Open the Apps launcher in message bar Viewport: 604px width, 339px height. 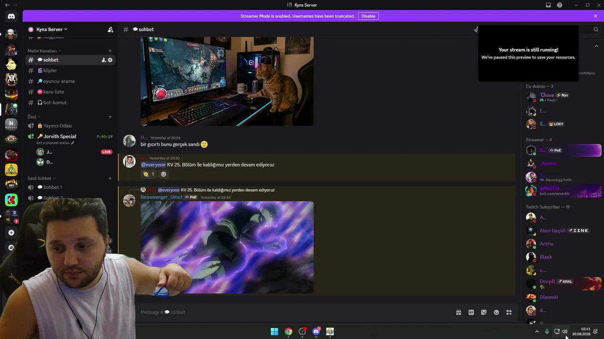tap(509, 312)
